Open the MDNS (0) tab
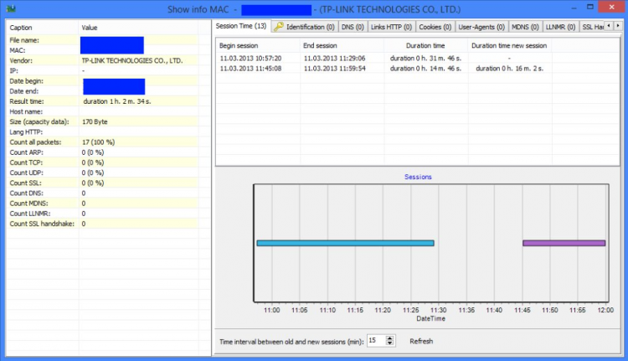 click(x=525, y=27)
